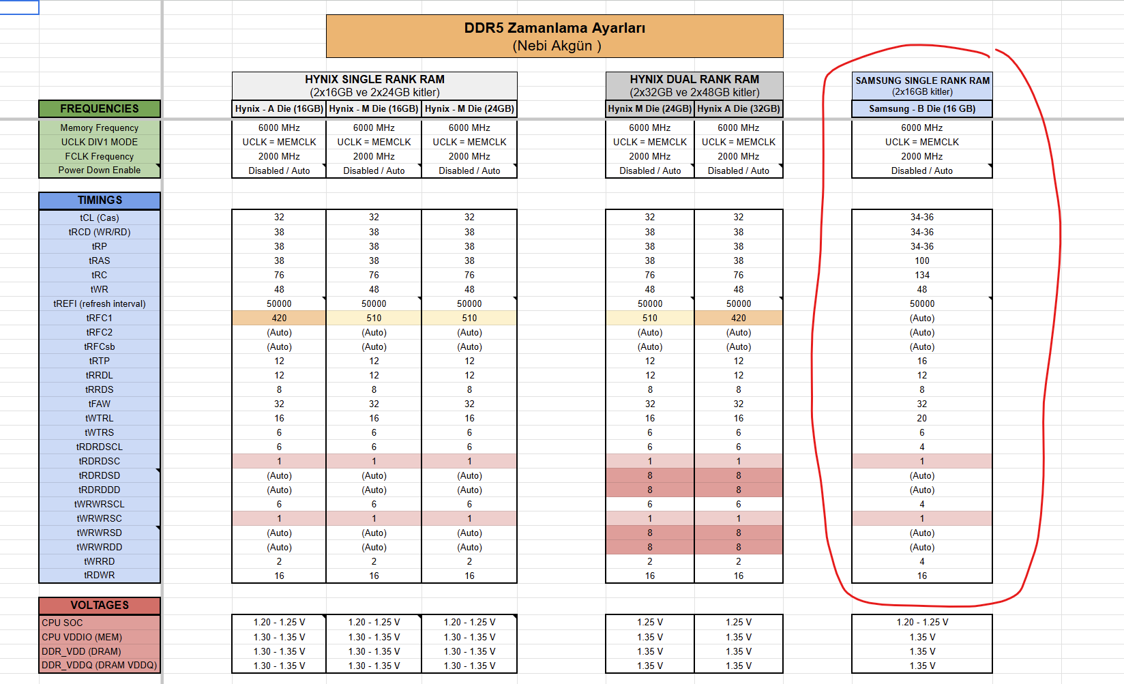Select CPU SOC "1.25 V" under Hynix A Die (32GB)
Image resolution: width=1124 pixels, height=684 pixels.
[739, 622]
